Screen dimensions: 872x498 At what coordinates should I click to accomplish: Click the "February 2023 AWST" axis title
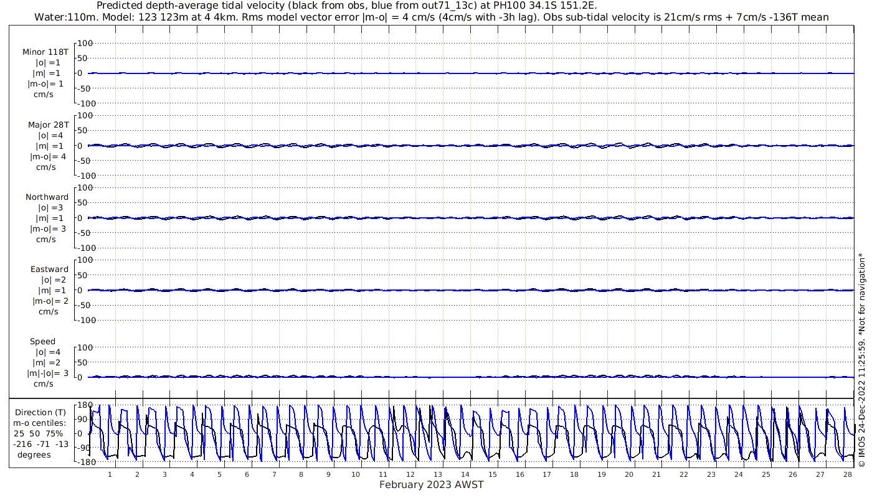coord(432,484)
